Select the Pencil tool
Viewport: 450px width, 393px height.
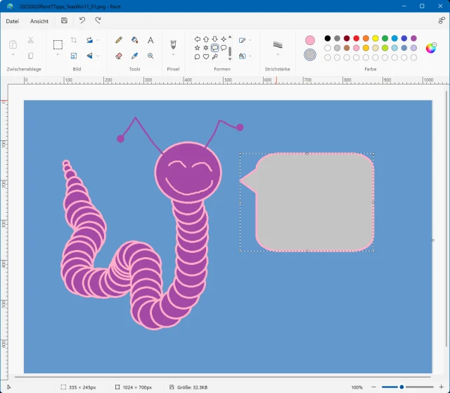pos(118,41)
